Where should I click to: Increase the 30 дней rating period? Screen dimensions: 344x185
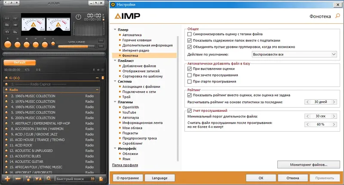coord(334,102)
